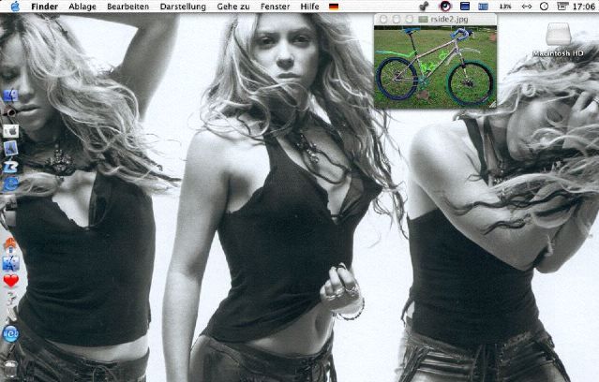The height and width of the screenshot is (382, 599).
Task: Open the Macintosh HD drive icon
Action: pyautogui.click(x=558, y=39)
